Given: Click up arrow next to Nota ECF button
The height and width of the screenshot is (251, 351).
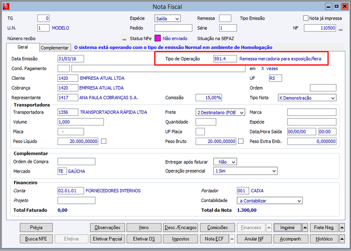Looking at the screenshot, I should pyautogui.click(x=232, y=239).
